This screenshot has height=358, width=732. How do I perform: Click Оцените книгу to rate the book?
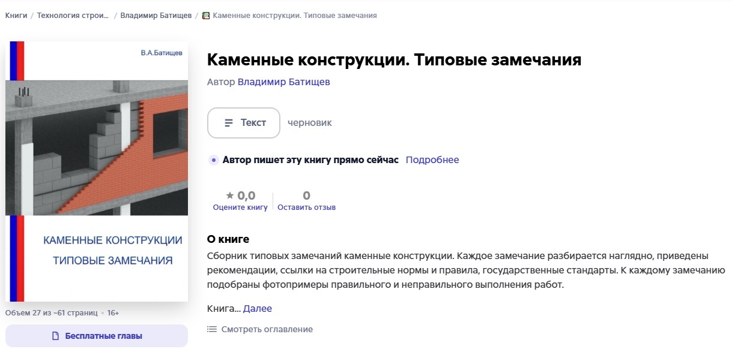tap(240, 207)
